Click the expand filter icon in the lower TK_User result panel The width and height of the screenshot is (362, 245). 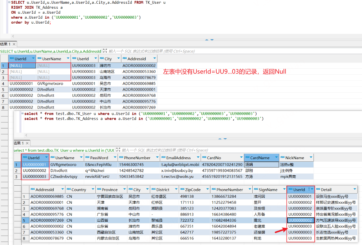[x=117, y=150]
